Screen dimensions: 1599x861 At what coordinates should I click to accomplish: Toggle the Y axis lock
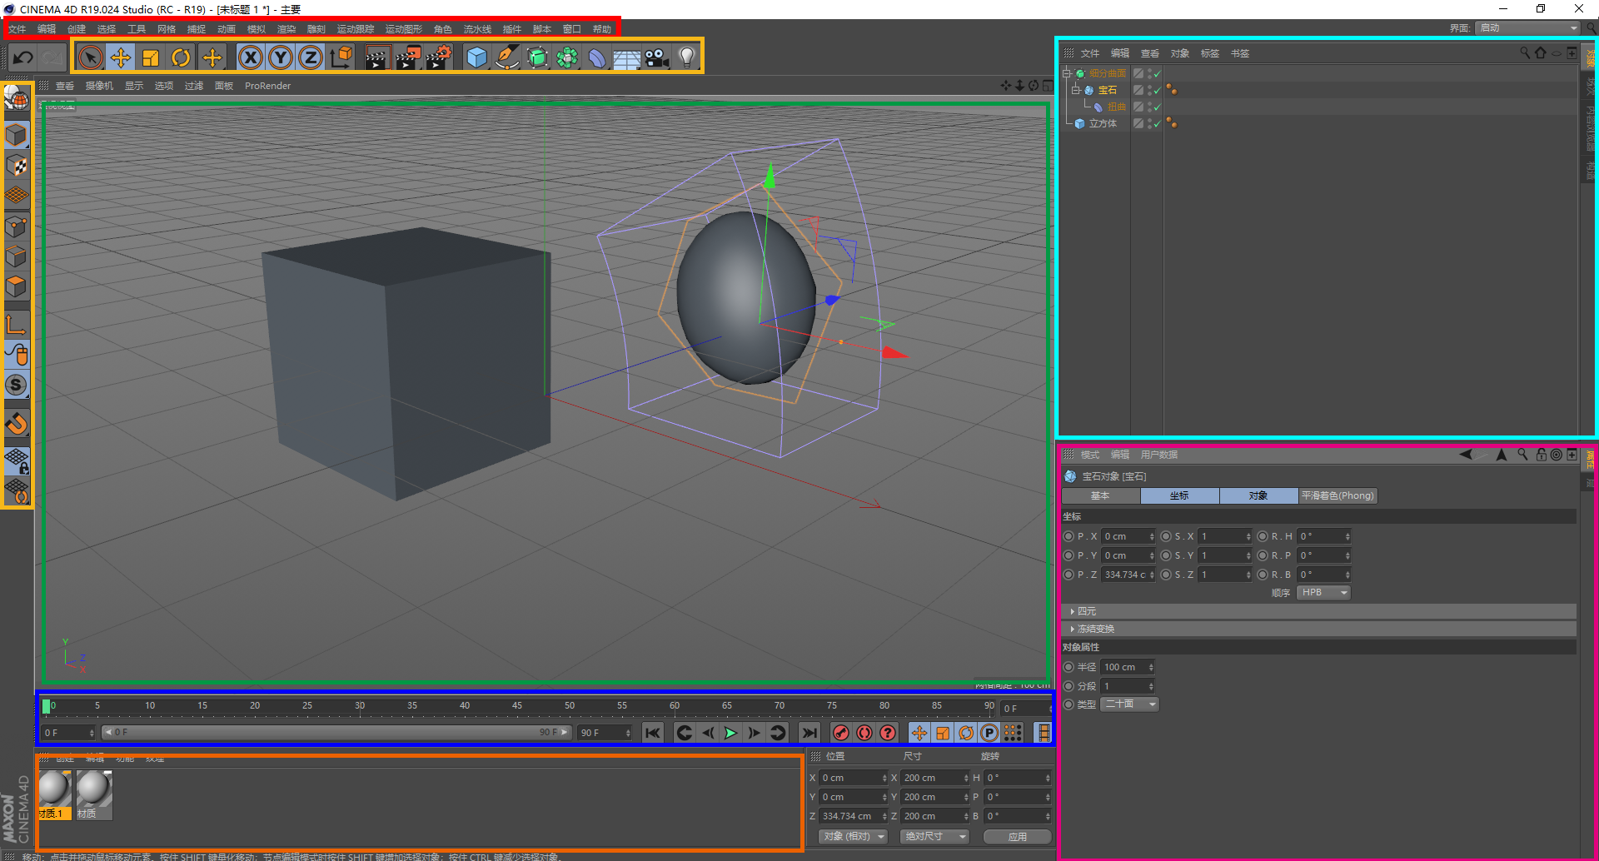tap(281, 57)
